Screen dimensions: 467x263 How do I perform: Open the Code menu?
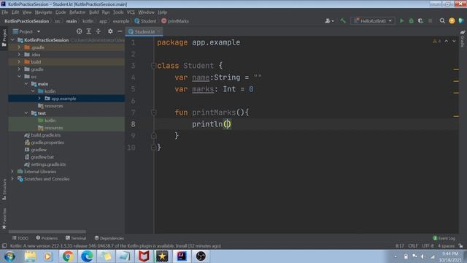[x=61, y=12]
